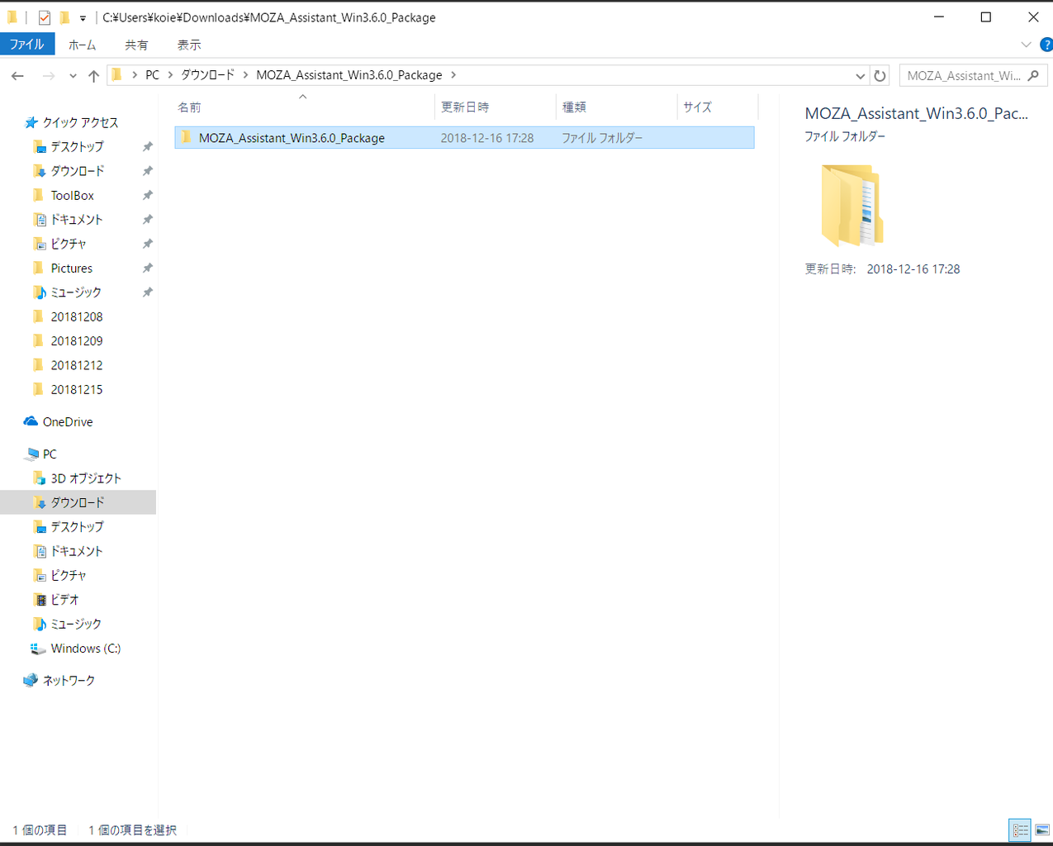Select ネットワーク in navigation pane
1053x846 pixels.
pos(69,680)
